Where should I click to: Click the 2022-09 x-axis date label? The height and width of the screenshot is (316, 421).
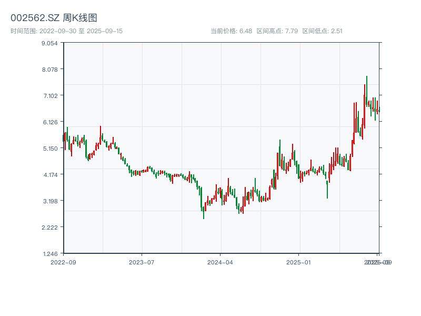(63, 262)
